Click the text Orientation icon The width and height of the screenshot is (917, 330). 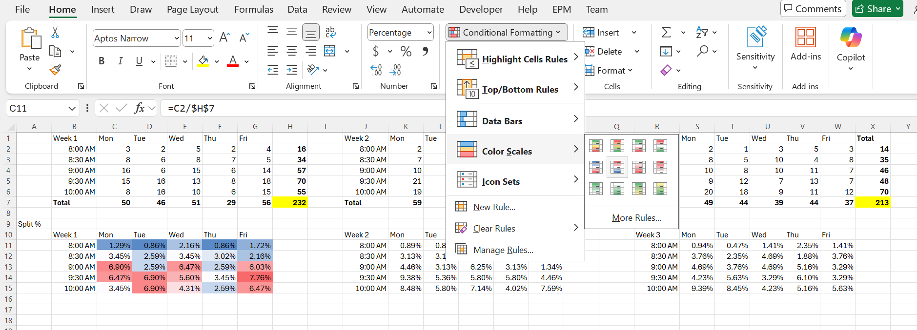point(313,70)
